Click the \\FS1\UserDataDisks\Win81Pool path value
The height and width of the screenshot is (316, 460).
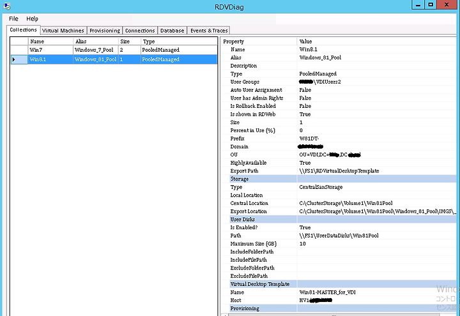339,236
